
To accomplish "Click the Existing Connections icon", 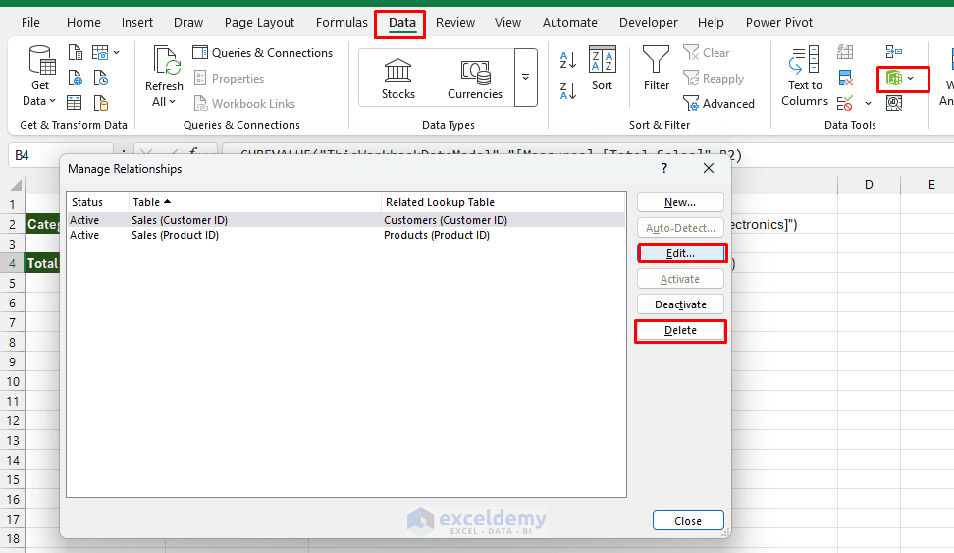I will 100,103.
